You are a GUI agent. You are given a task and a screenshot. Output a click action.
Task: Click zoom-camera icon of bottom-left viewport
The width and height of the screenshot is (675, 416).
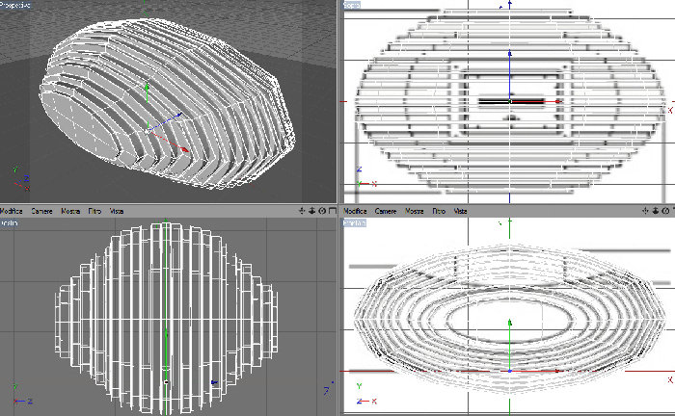pyautogui.click(x=312, y=211)
